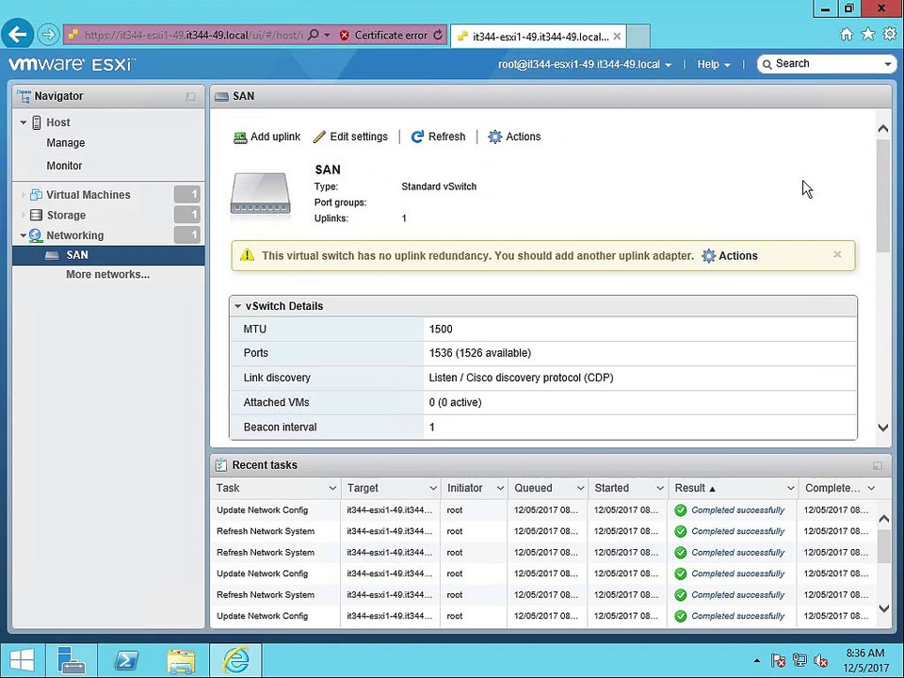This screenshot has width=904, height=678.
Task: Open the Help menu
Action: point(714,65)
